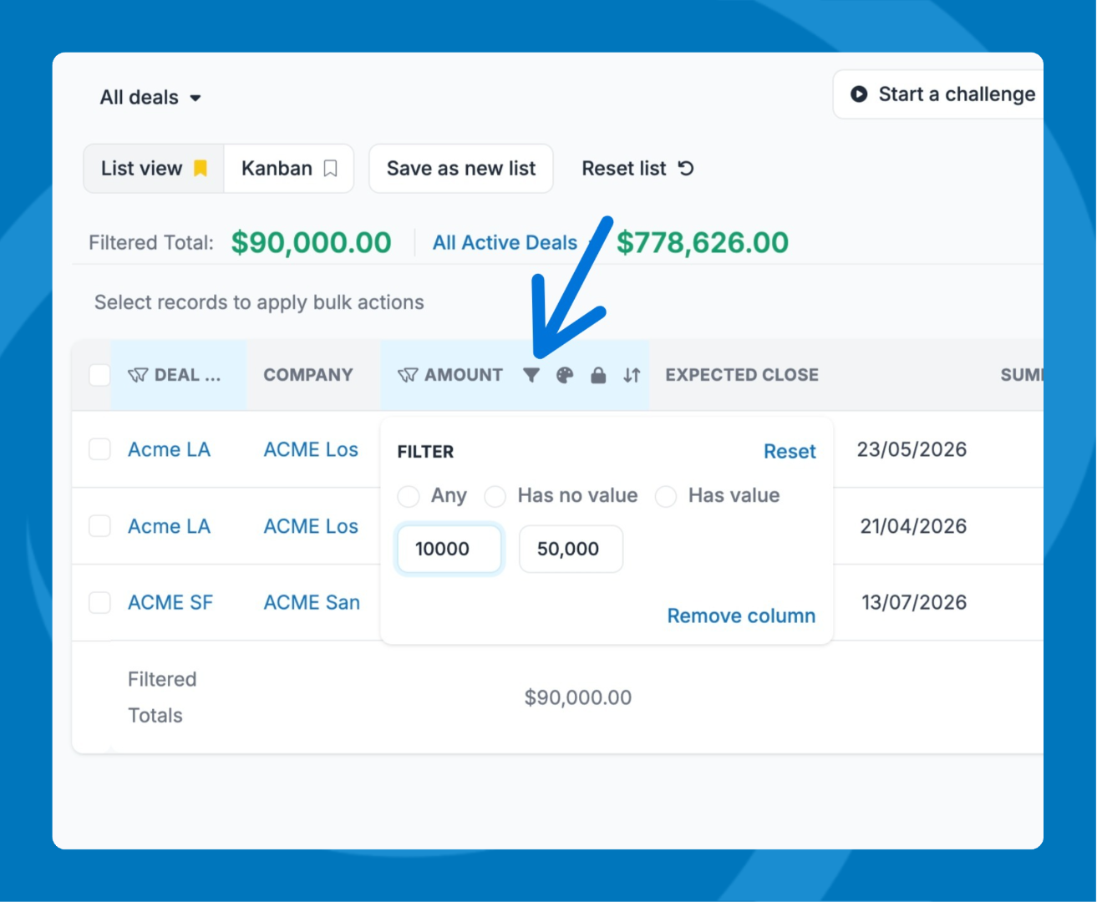
Task: Toggle the select-all checkbox in table header
Action: [x=99, y=375]
